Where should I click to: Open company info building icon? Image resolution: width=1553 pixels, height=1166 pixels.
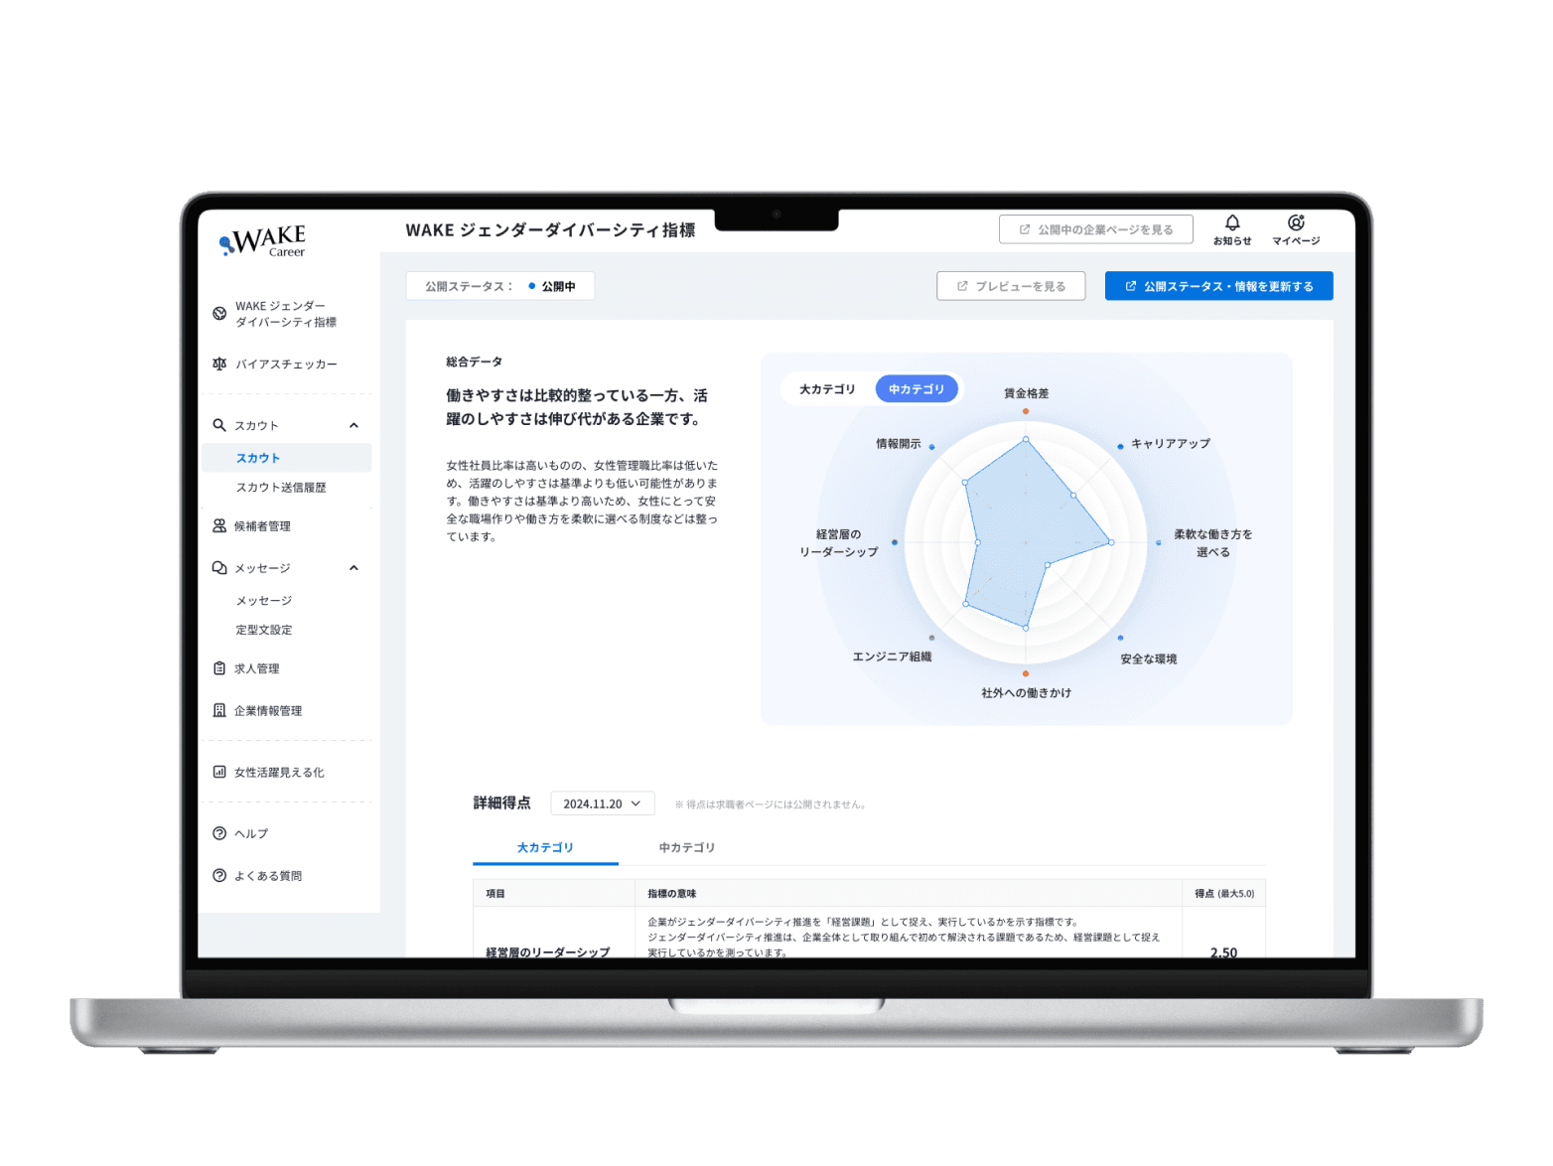[x=219, y=710]
